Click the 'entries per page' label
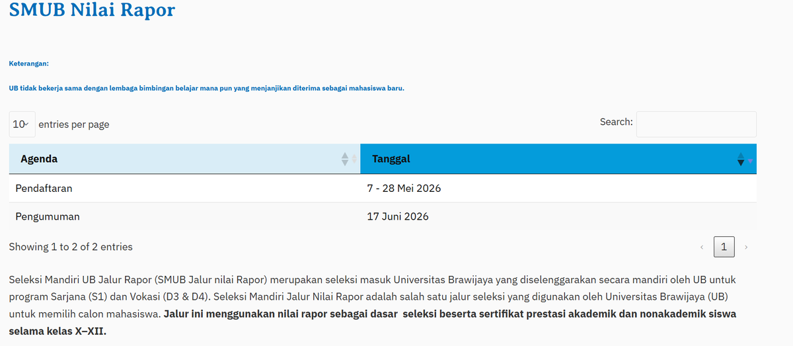 click(74, 124)
